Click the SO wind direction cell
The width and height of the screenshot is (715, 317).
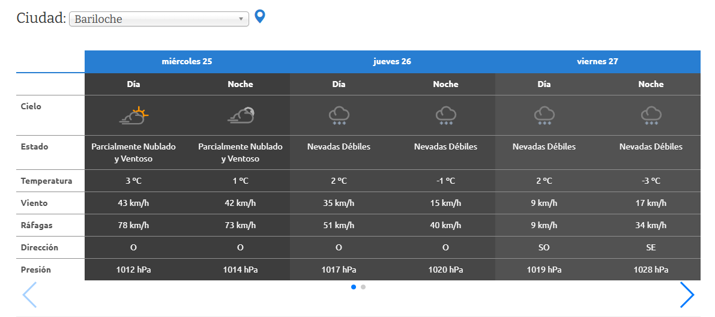pyautogui.click(x=544, y=247)
